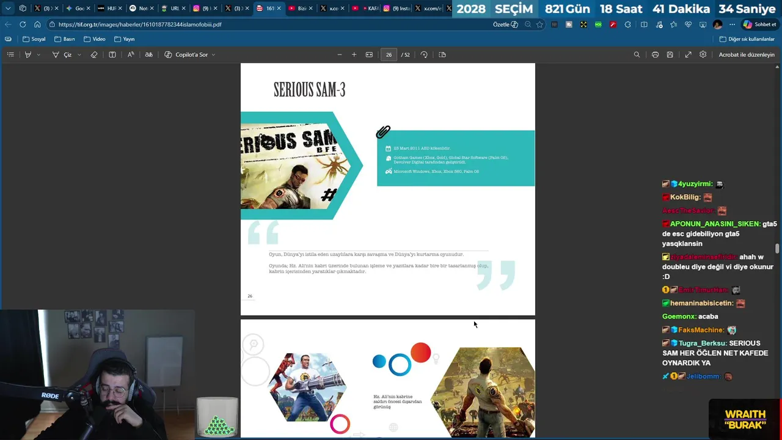Save the PDF with the disk icon
Screen dimensions: 782x440
(x=670, y=54)
